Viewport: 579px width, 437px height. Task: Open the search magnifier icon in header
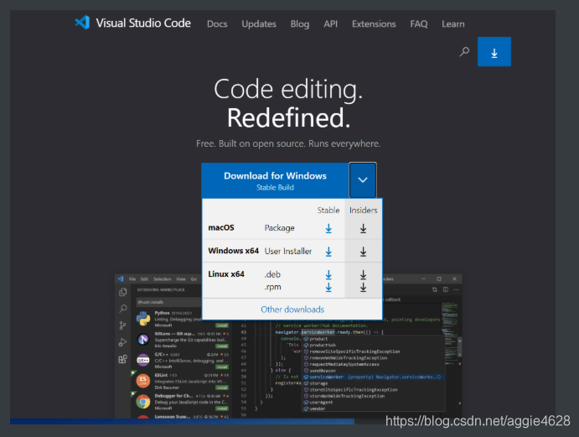[464, 51]
